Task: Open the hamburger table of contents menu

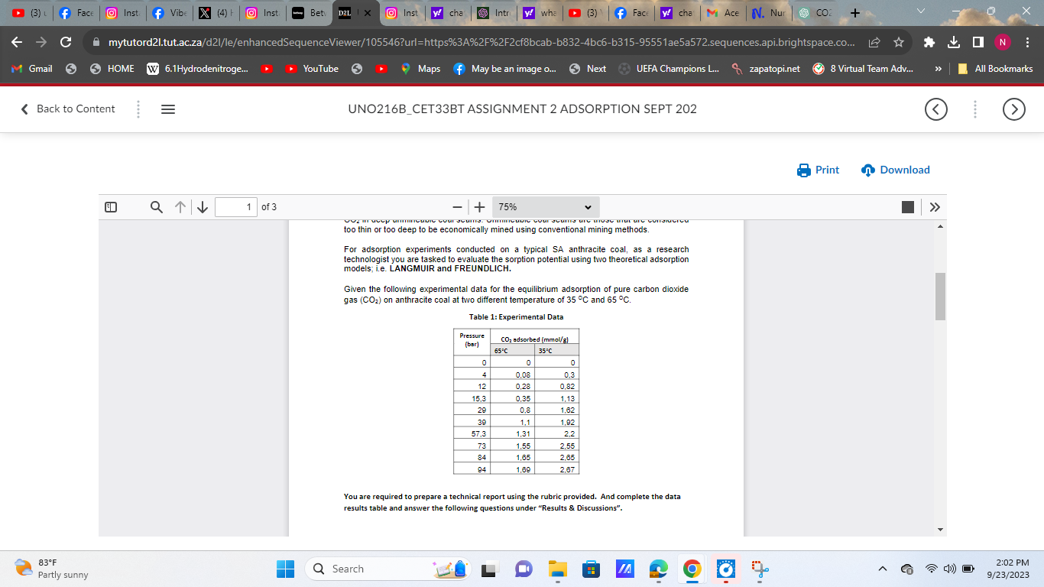Action: (167, 109)
